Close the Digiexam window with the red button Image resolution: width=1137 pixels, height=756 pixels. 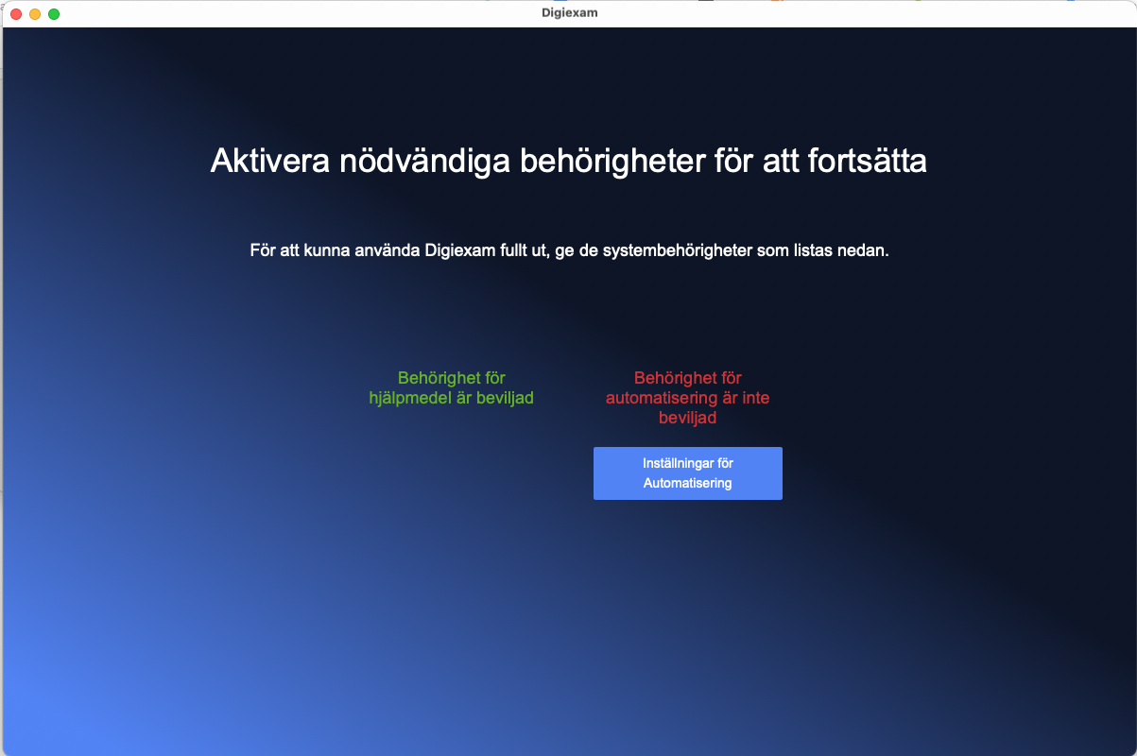(16, 14)
